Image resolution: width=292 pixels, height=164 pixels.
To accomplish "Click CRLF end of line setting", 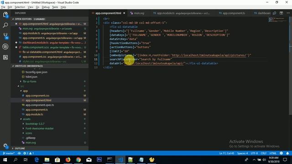I will (264, 153).
